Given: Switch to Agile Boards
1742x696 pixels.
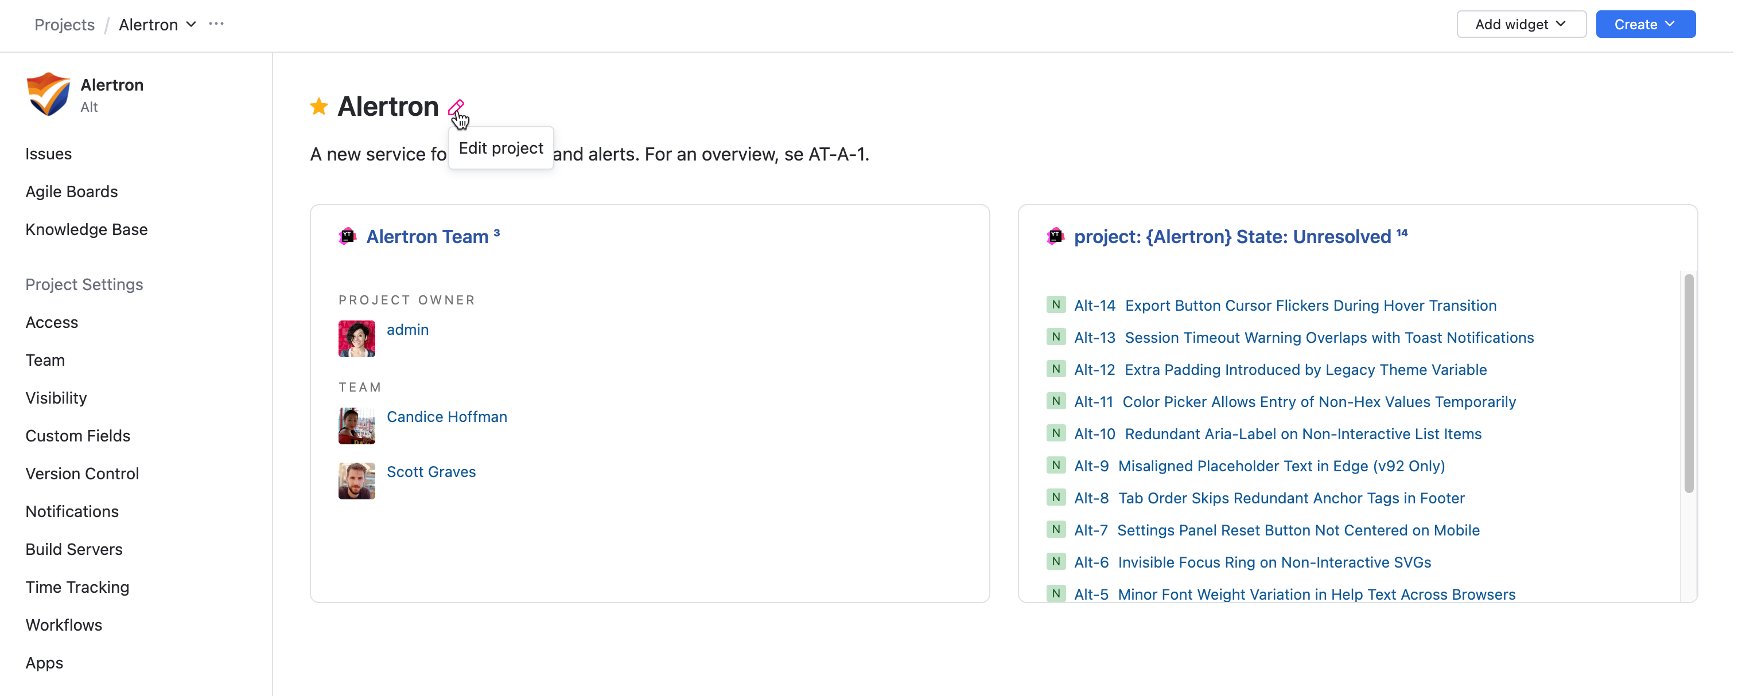Looking at the screenshot, I should (71, 191).
